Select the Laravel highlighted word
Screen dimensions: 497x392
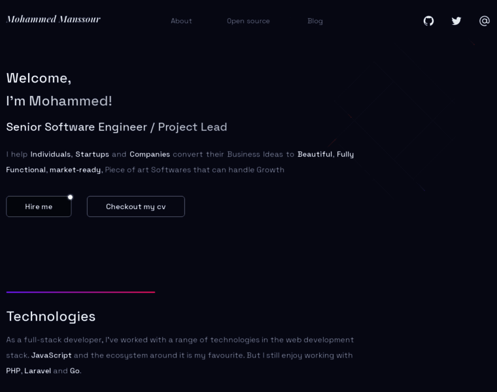tap(37, 371)
